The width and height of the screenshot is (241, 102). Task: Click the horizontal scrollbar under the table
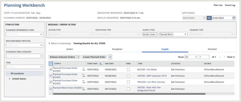coord(129,94)
